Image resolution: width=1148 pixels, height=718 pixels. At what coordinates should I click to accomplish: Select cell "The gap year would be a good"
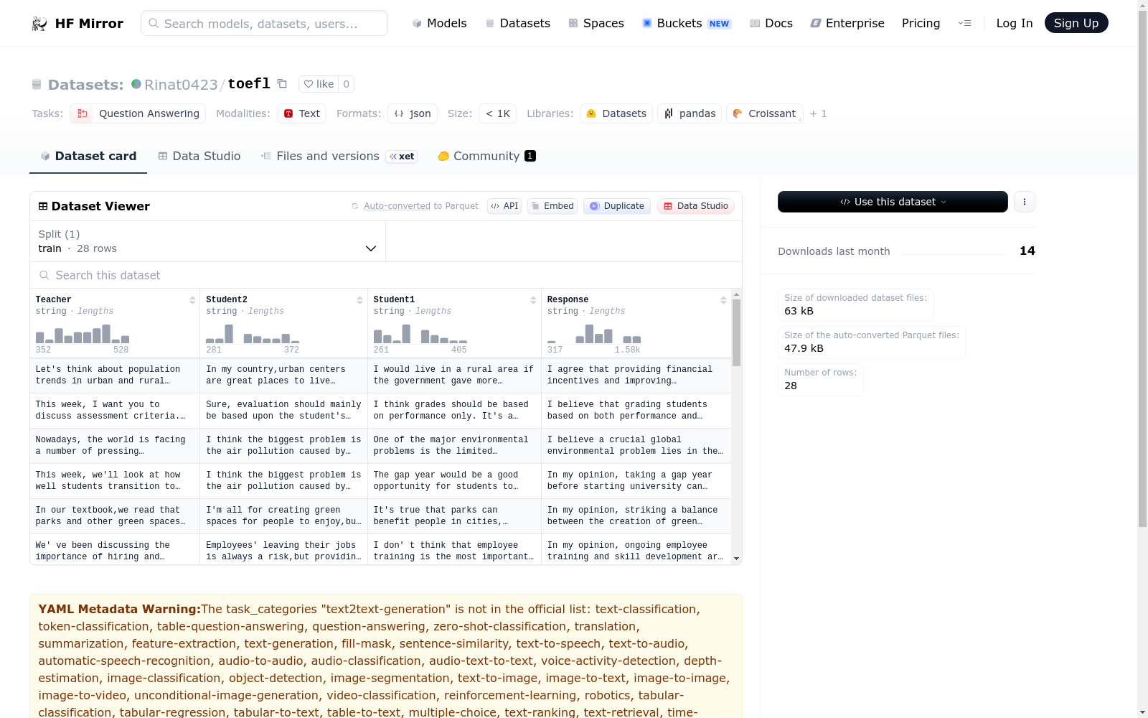[x=454, y=481]
